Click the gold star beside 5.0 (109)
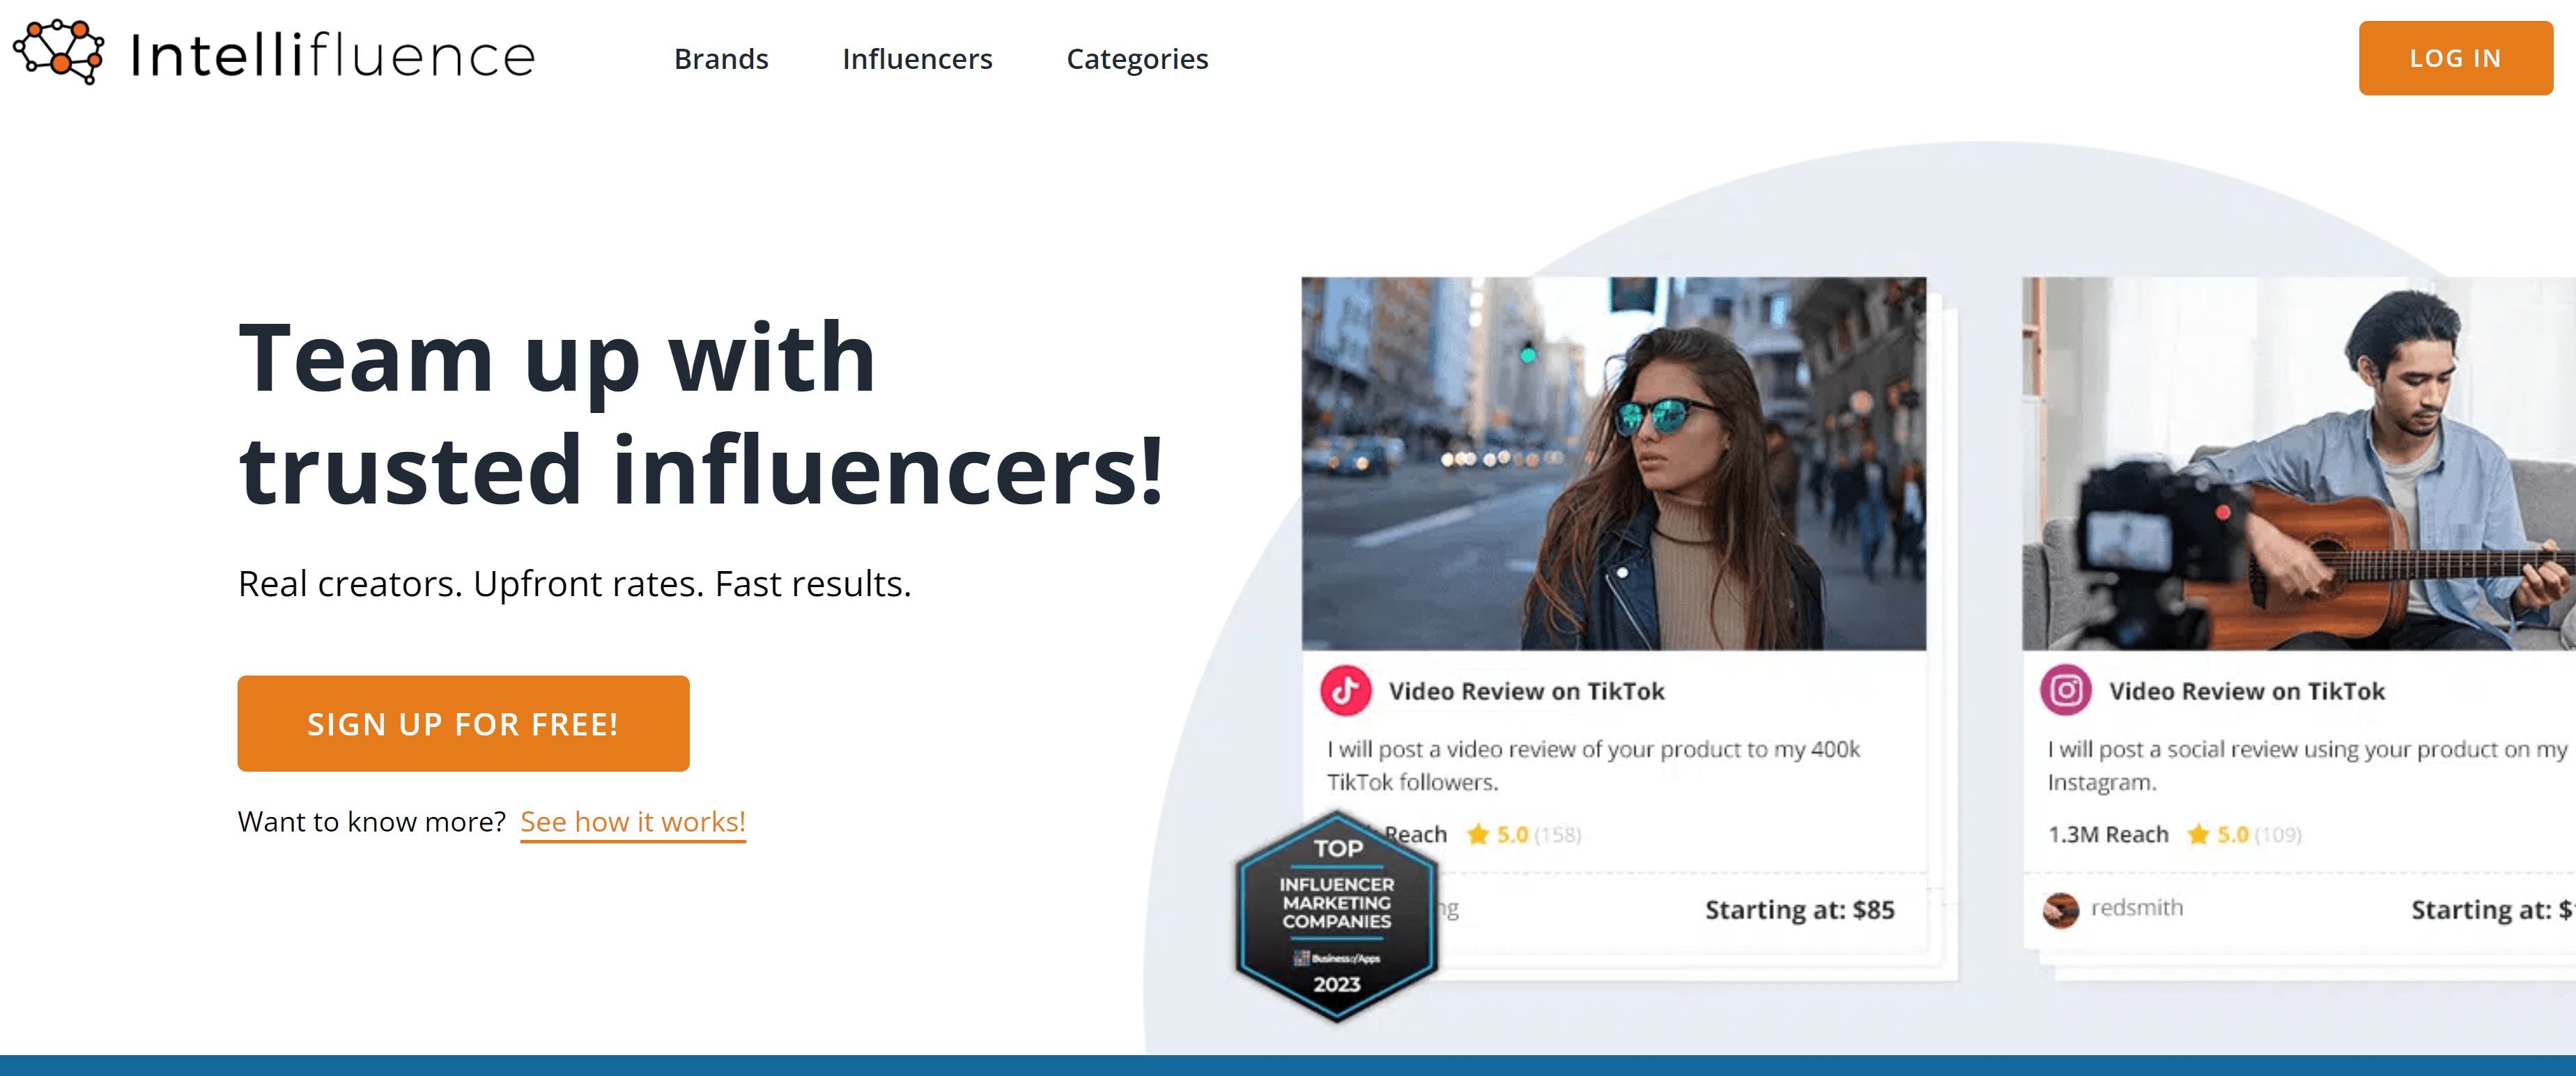 coord(2198,834)
